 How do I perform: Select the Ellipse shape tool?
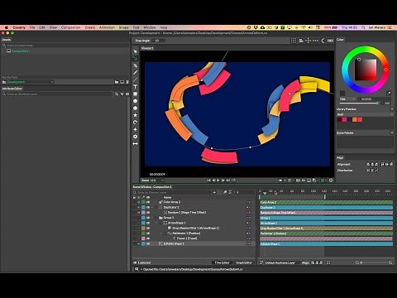[x=135, y=101]
